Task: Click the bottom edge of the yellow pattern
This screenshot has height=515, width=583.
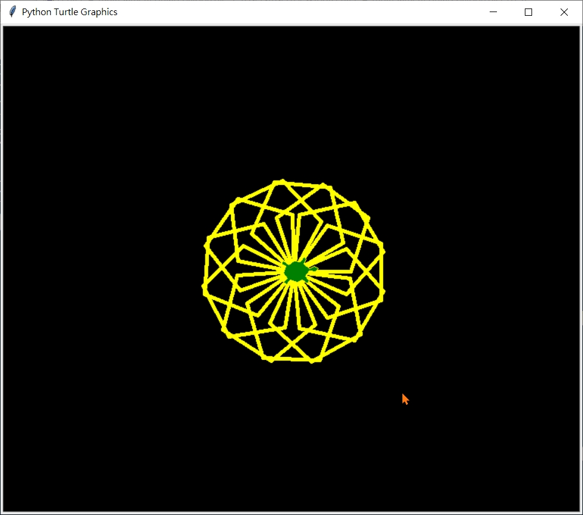Action: (291, 361)
